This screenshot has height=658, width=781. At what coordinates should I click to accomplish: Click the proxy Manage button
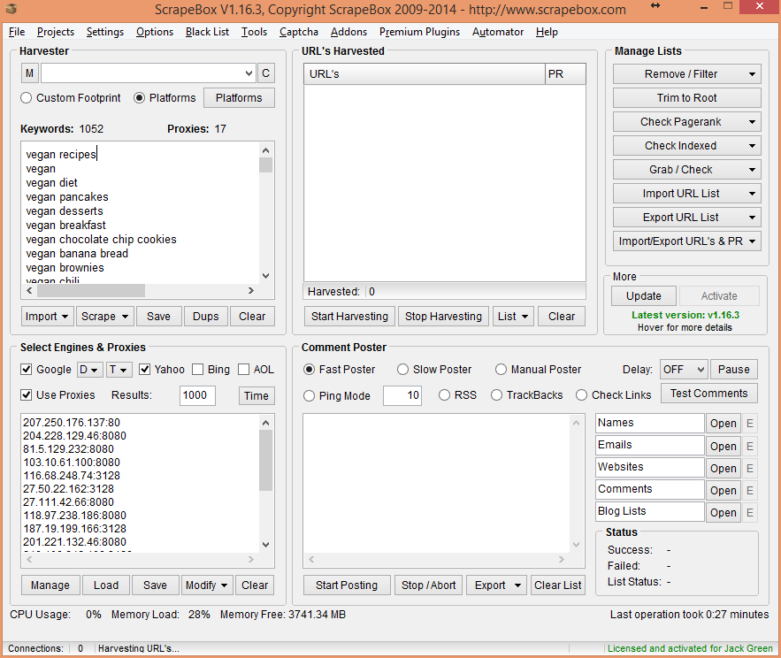click(x=50, y=585)
